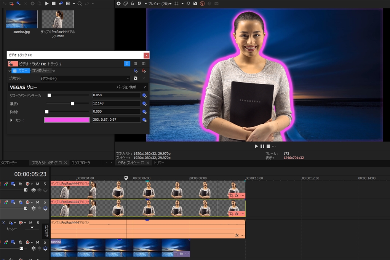This screenshot has height=260, width=390.
Task: Save preview snapshot to file icon
Action: pyautogui.click(x=195, y=3)
